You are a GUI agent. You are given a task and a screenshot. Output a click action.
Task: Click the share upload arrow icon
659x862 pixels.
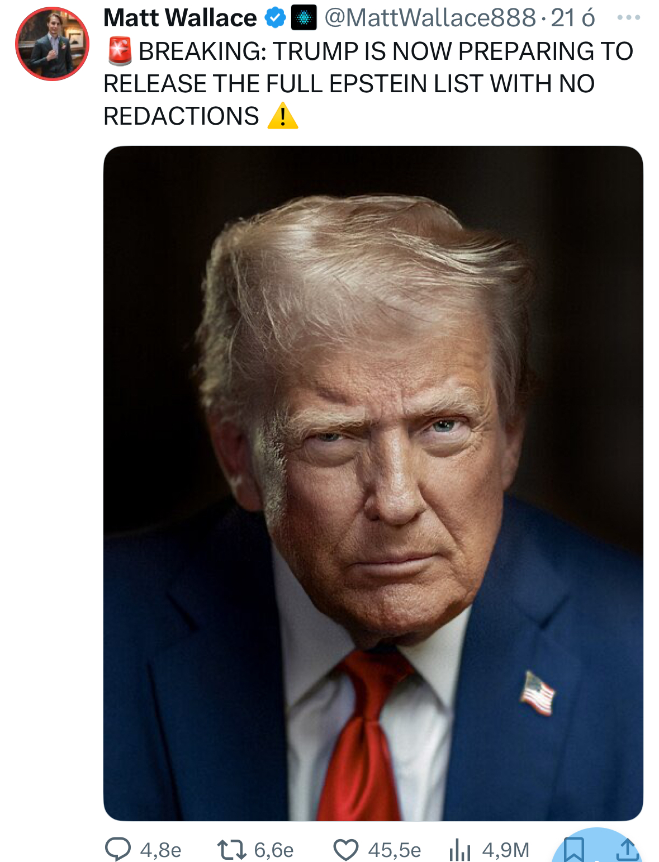pyautogui.click(x=628, y=849)
